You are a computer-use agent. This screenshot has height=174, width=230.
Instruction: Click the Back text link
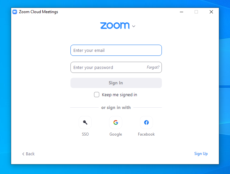[30, 154]
